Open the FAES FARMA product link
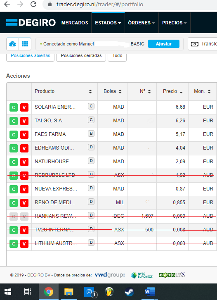This screenshot has width=217, height=300. [x=50, y=134]
